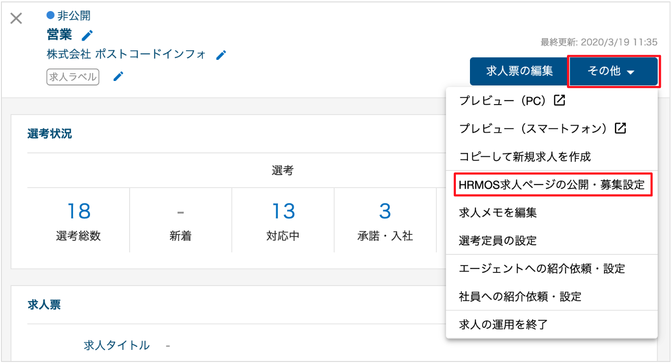Click the 選考状況 section heading
Image resolution: width=672 pixels, height=364 pixels.
click(x=49, y=134)
